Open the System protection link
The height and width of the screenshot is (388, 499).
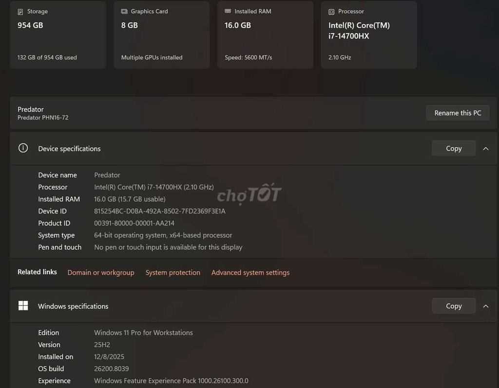(173, 272)
